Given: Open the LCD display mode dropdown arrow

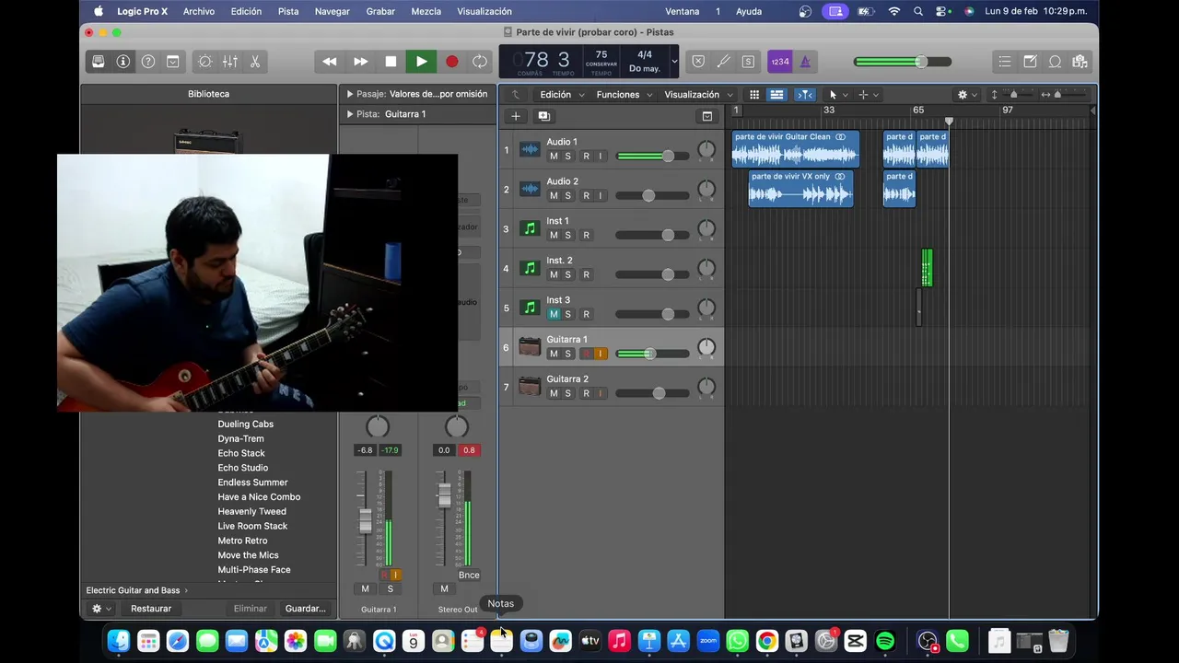Looking at the screenshot, I should click(674, 62).
